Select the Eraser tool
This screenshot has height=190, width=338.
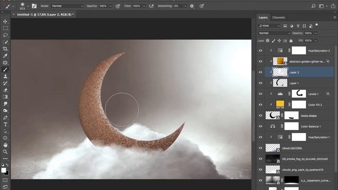pyautogui.click(x=5, y=90)
